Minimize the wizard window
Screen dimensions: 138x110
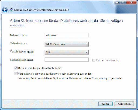click(x=117, y=2)
